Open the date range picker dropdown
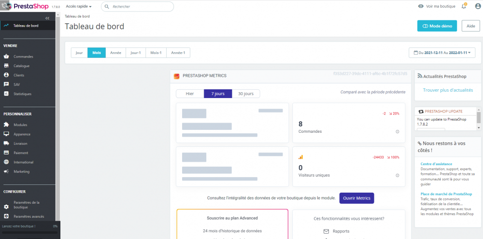The width and height of the screenshot is (483, 239). click(442, 53)
